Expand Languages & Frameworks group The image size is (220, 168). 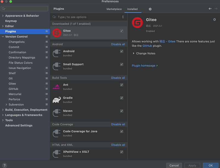coord(3,115)
